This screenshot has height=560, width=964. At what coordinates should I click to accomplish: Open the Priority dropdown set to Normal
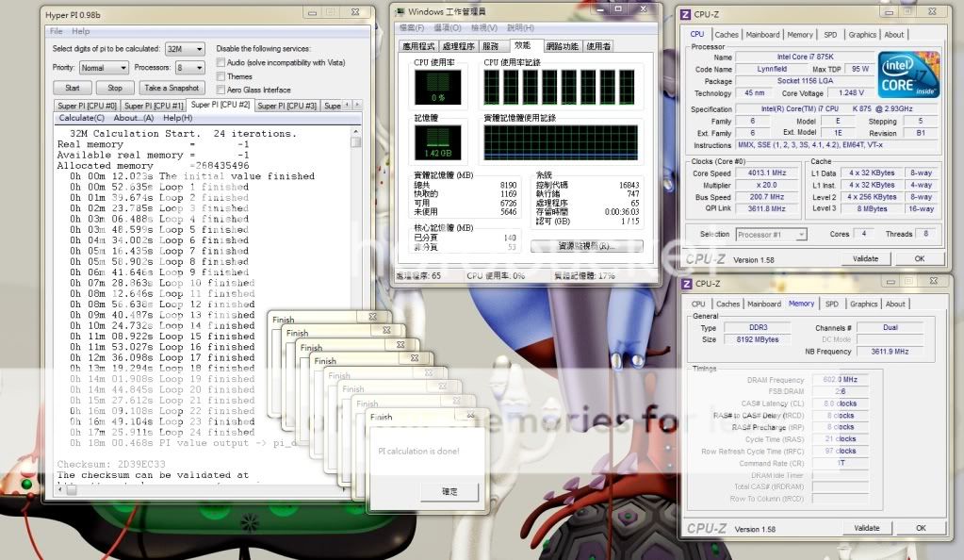pyautogui.click(x=104, y=68)
